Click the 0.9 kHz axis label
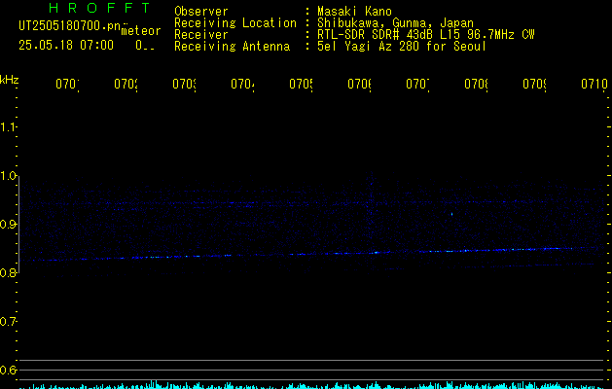 tap(9, 225)
